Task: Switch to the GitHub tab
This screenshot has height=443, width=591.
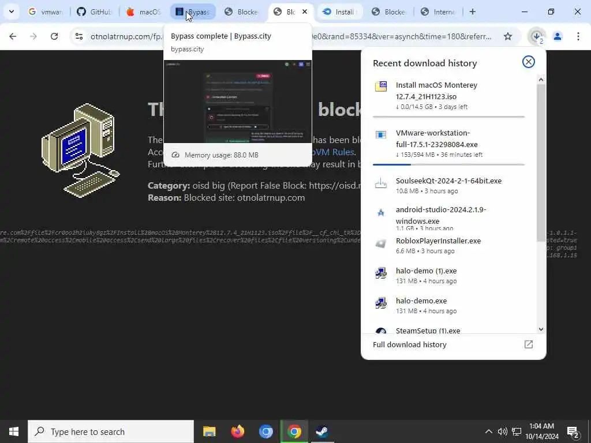Action: (94, 12)
